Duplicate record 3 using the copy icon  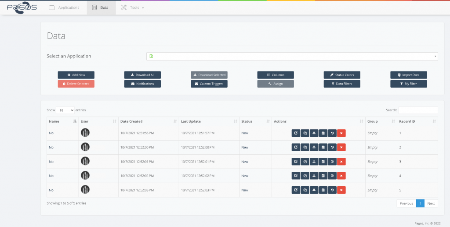(x=305, y=161)
